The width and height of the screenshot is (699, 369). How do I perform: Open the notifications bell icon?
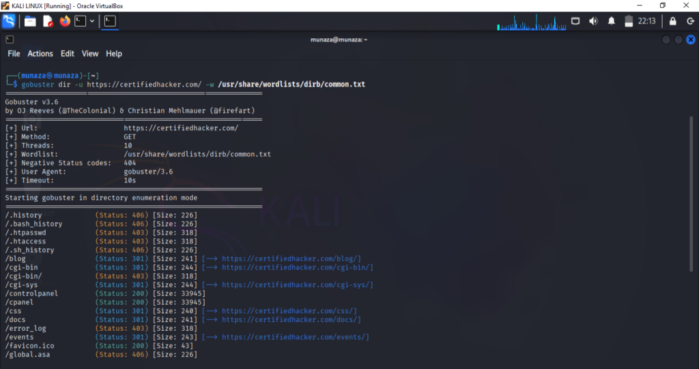click(611, 21)
